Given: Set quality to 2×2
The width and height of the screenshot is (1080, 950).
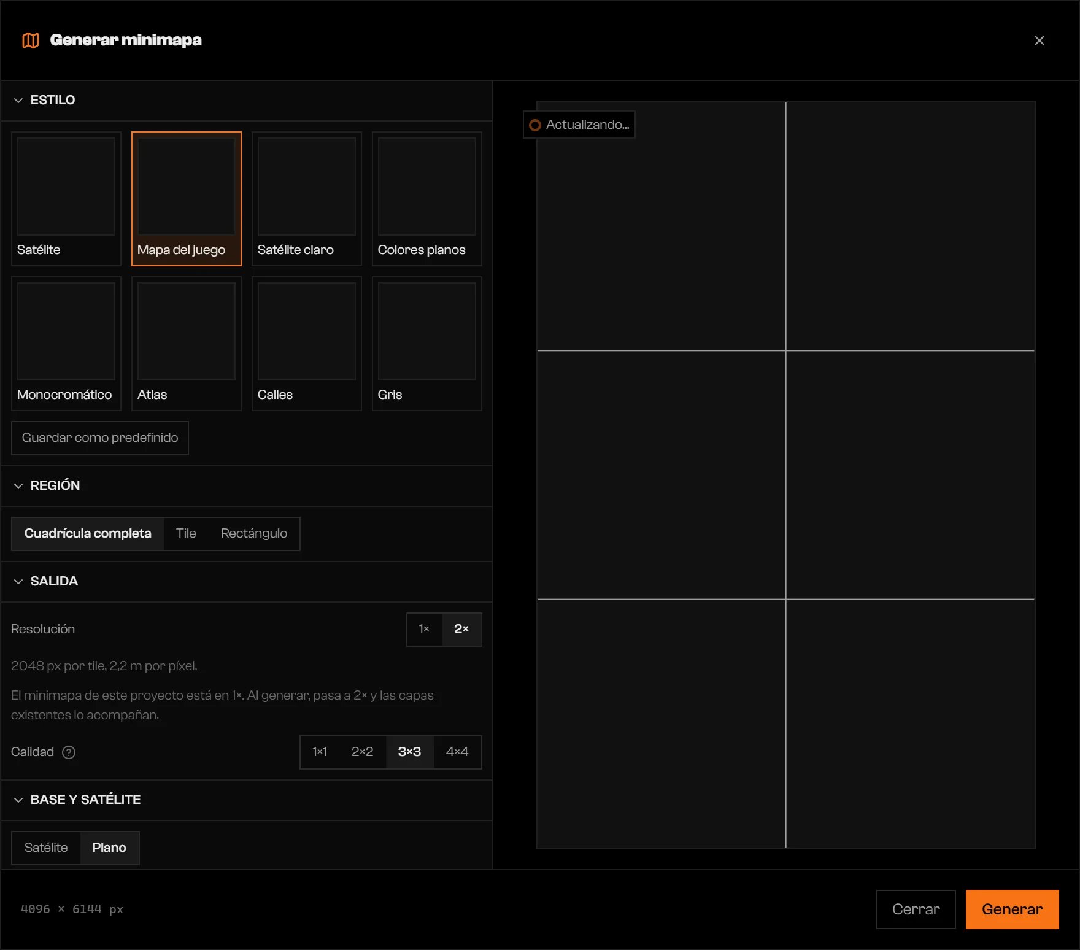Looking at the screenshot, I should tap(363, 752).
